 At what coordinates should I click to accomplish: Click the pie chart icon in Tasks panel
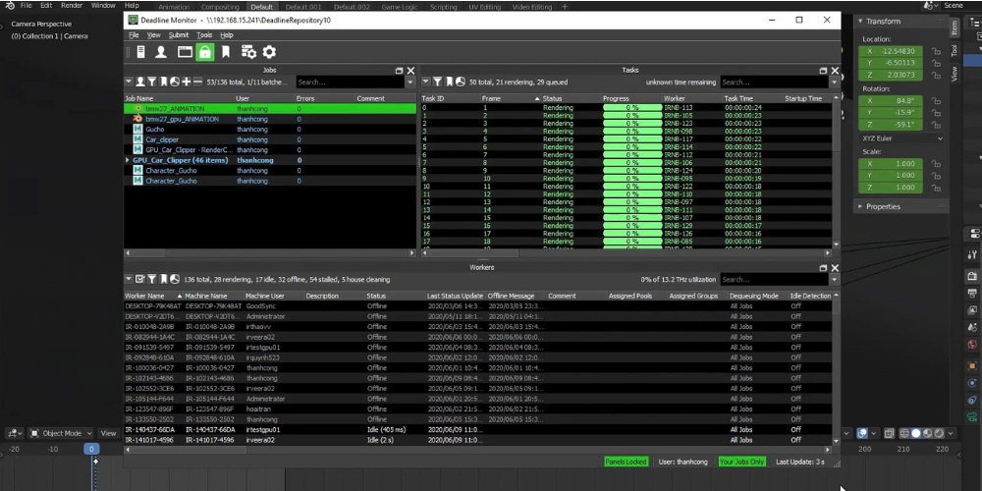coord(461,82)
